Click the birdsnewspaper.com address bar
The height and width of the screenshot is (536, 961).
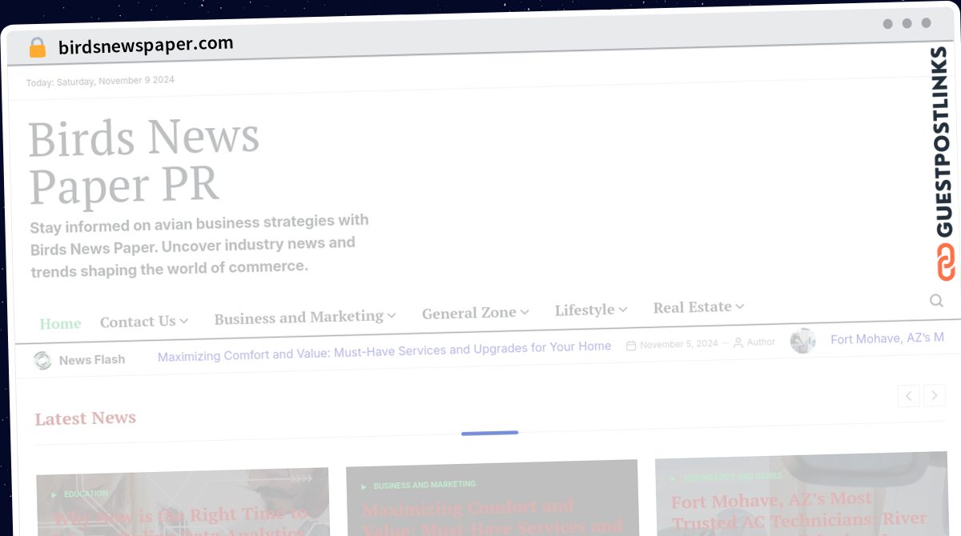click(x=146, y=46)
